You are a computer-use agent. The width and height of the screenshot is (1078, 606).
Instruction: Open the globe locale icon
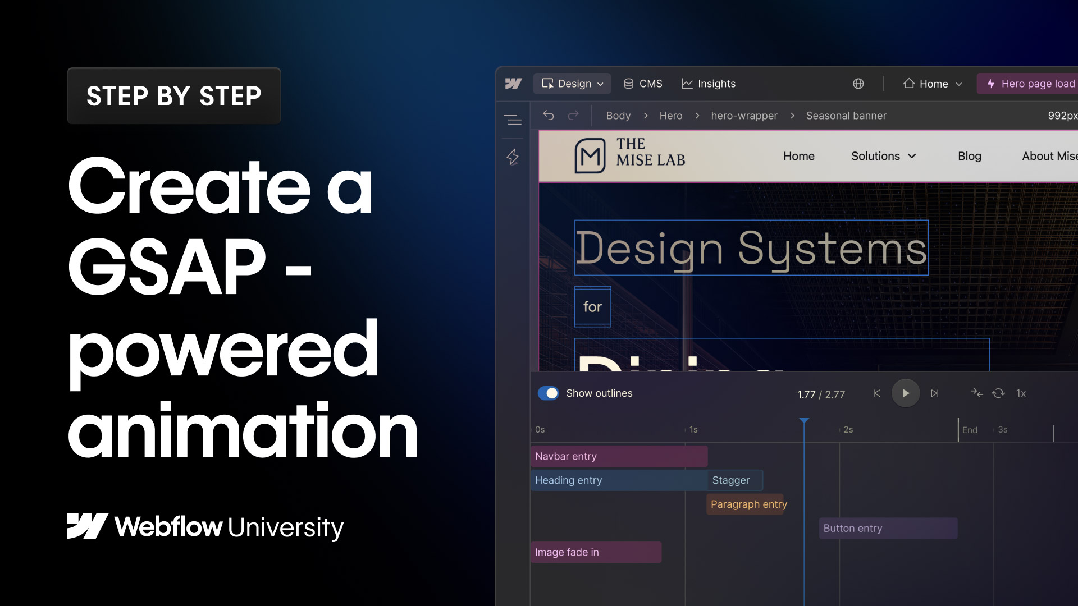(858, 84)
